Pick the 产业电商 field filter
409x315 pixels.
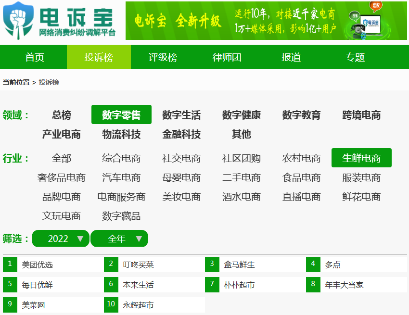click(62, 134)
